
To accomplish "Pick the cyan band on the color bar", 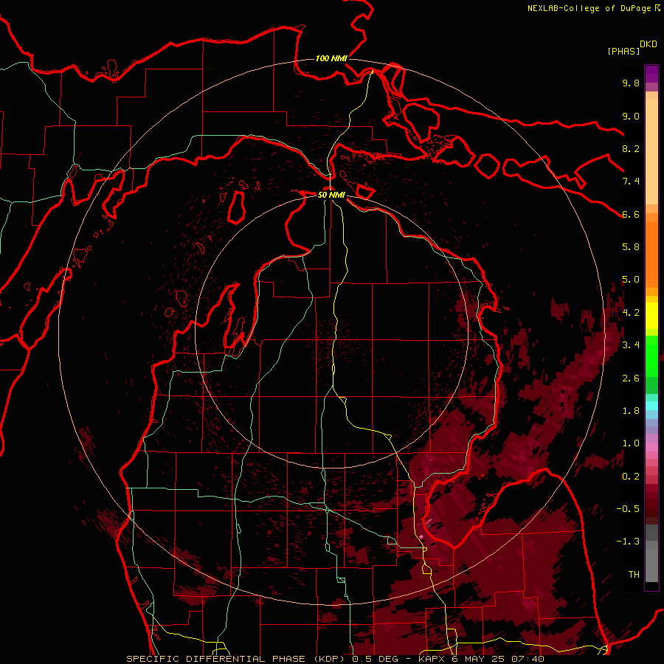I will point(651,405).
